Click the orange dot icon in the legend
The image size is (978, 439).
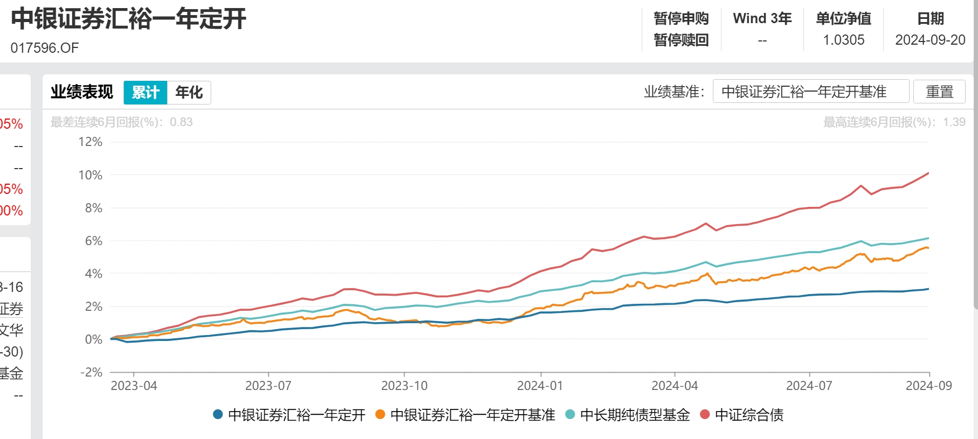tap(380, 415)
